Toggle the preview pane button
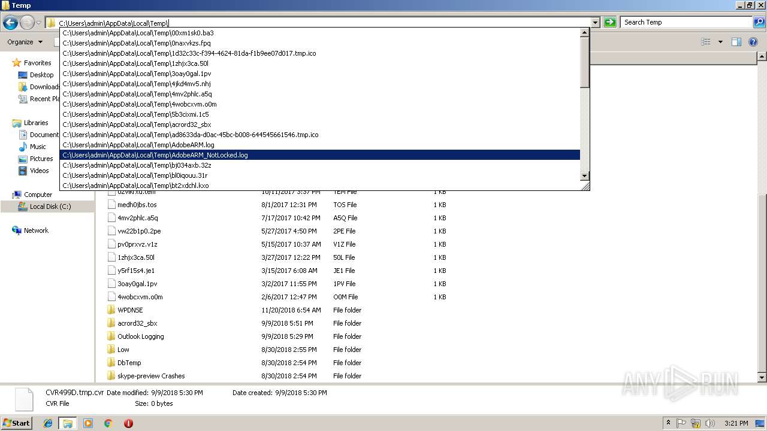Image resolution: width=767 pixels, height=431 pixels. (736, 42)
